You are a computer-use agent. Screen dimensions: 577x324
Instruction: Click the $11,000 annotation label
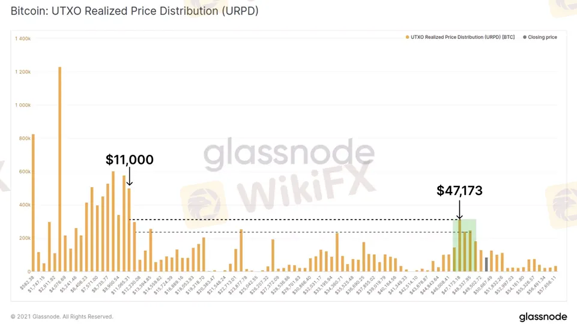click(x=130, y=160)
